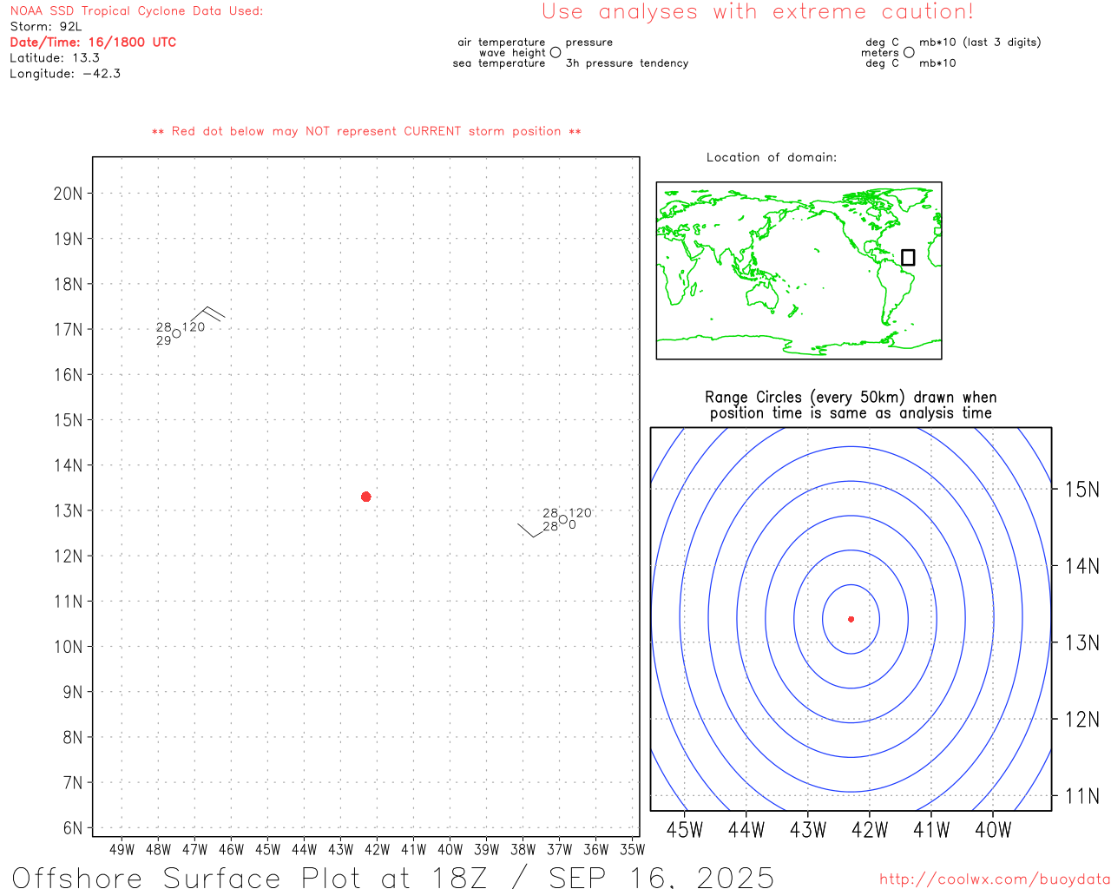Click 'mb*10 (last 3 digits)' legend label

(x=980, y=42)
